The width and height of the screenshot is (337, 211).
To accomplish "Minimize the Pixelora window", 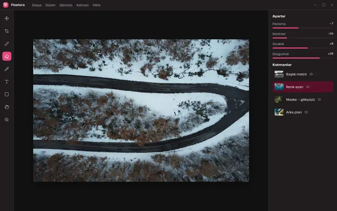I will click(315, 5).
